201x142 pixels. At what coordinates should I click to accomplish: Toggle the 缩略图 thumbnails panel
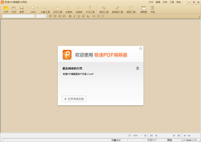[143, 10]
